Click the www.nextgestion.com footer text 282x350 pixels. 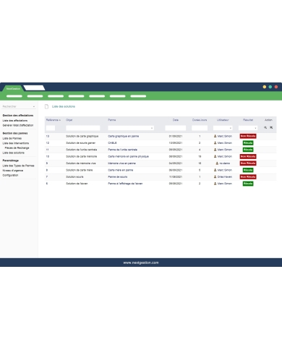coord(141,262)
